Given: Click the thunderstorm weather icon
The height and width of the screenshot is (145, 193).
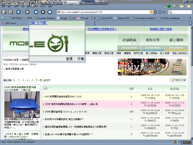Looking at the screenshot, I should point(175,6).
